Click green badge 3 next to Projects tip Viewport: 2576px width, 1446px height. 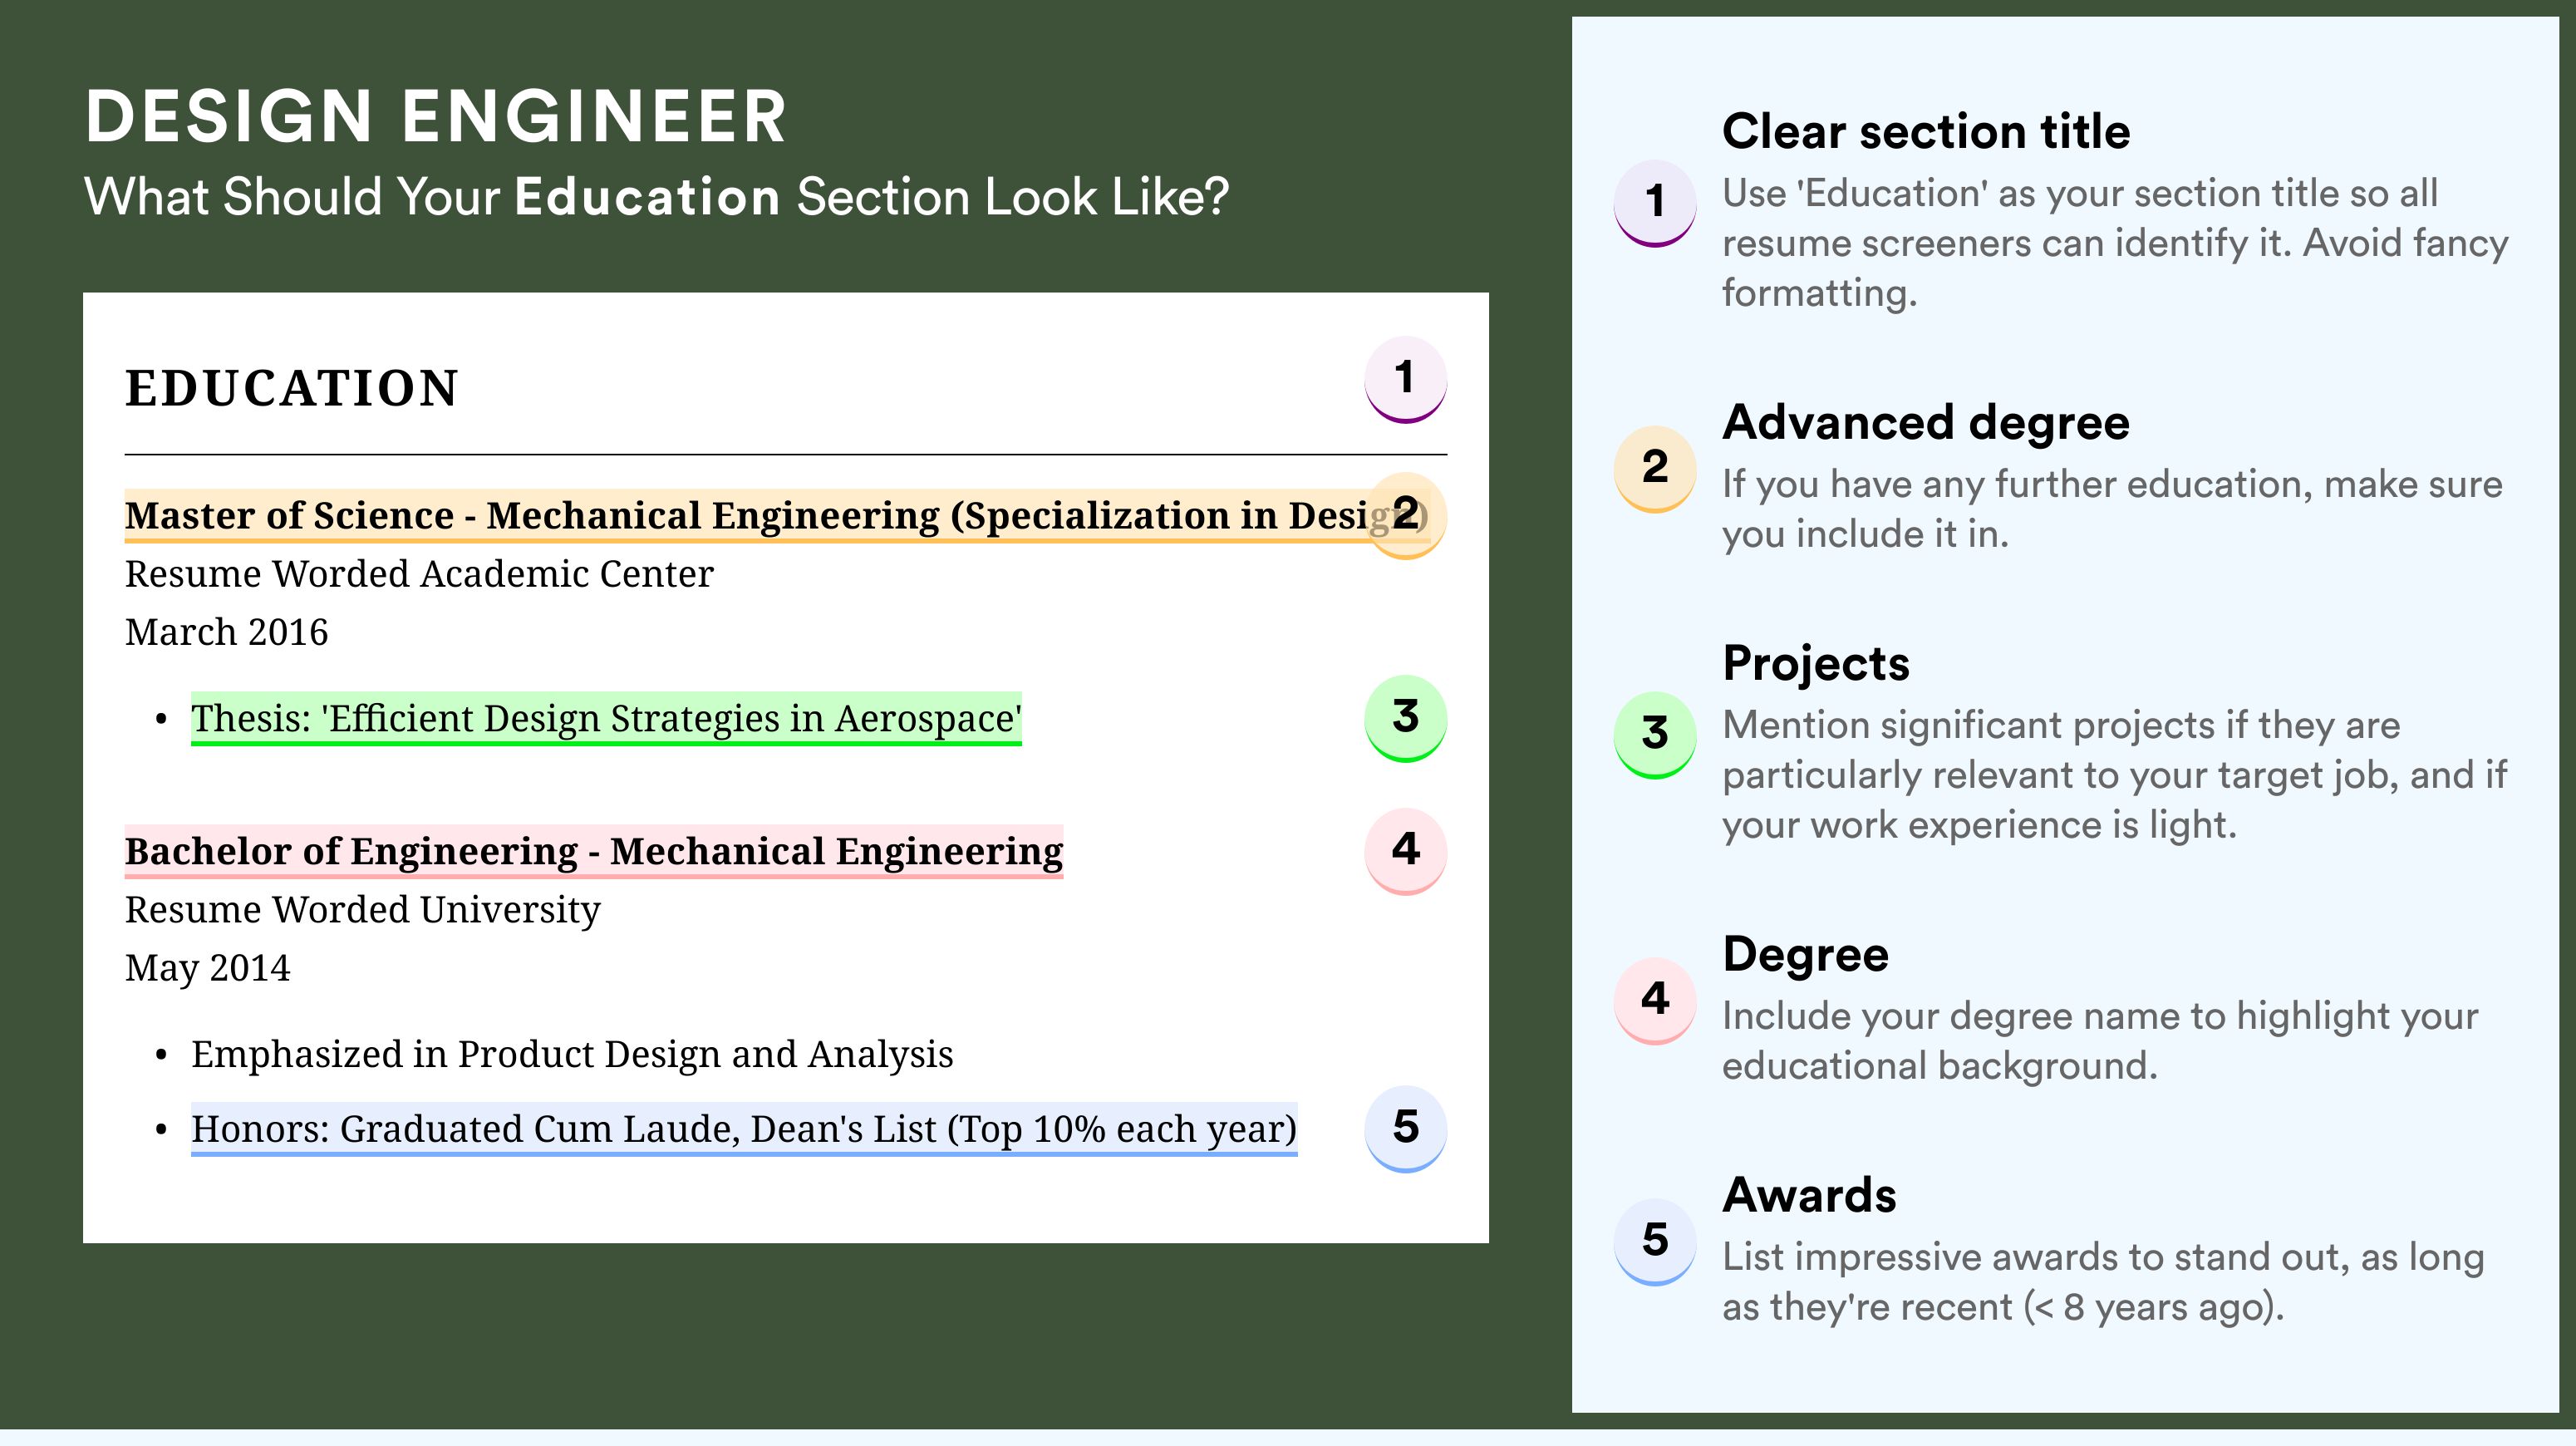tap(1655, 734)
